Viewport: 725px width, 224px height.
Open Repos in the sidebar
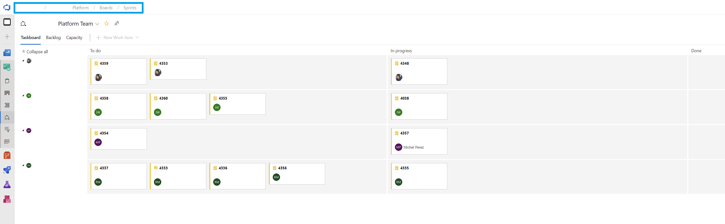pos(7,155)
